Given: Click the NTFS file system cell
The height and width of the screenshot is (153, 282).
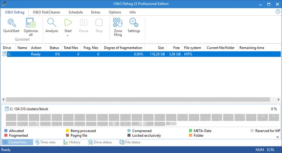Looking at the screenshot, I should click(188, 54).
